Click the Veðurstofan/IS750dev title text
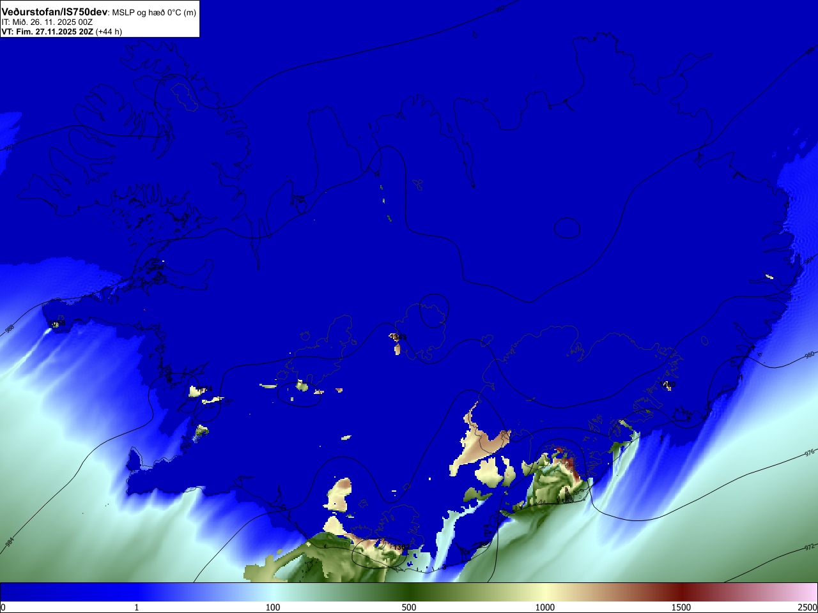This screenshot has width=818, height=613. tap(54, 12)
